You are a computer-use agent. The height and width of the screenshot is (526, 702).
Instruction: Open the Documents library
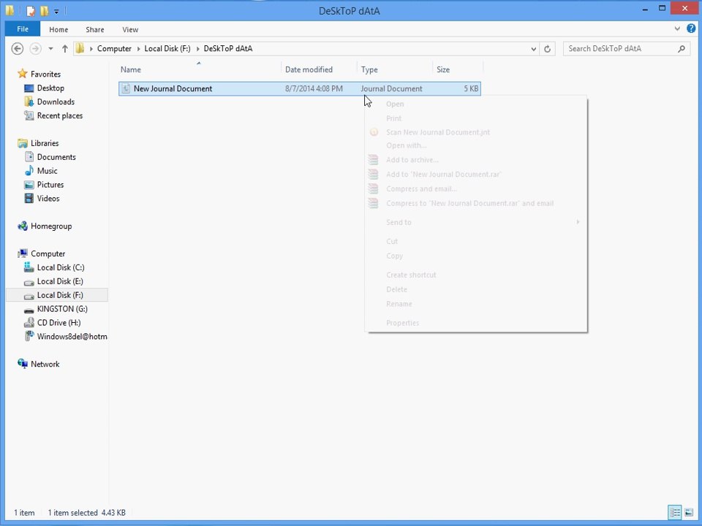coord(56,157)
